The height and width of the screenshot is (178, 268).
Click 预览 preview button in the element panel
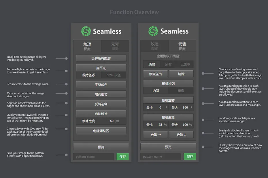coord(168,147)
